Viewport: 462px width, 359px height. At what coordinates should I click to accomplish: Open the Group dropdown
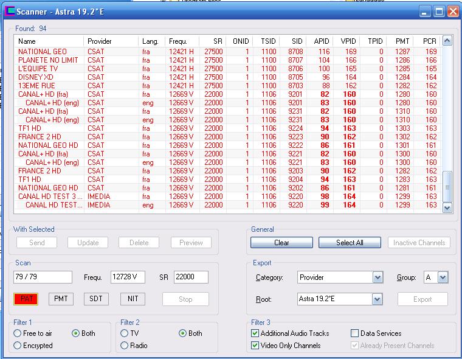[443, 277]
